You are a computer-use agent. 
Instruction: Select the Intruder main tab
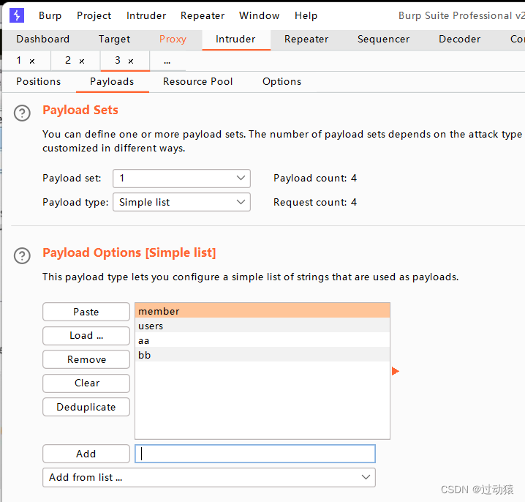(235, 39)
